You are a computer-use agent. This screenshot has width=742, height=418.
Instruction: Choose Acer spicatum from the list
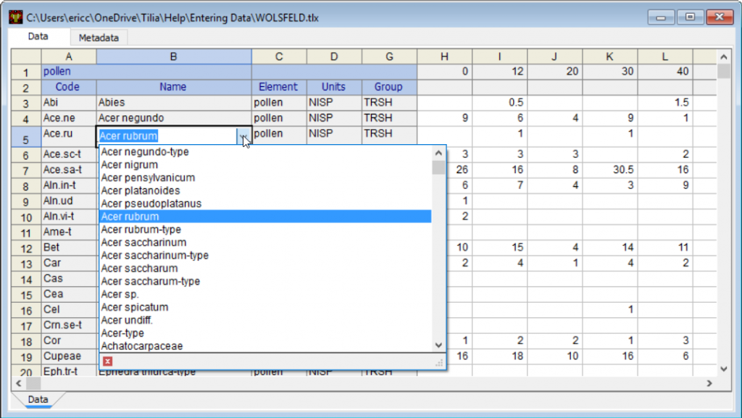click(265, 307)
